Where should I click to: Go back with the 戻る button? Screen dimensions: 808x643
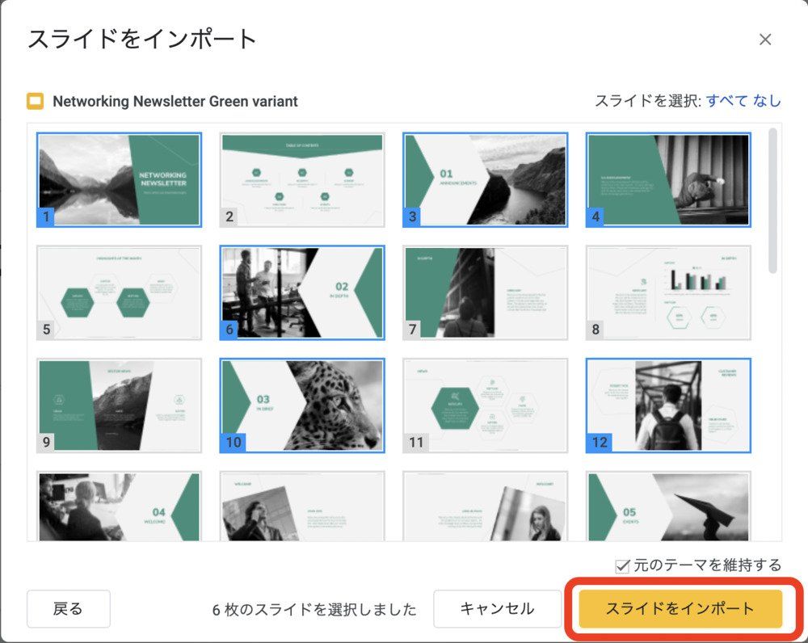(x=68, y=608)
